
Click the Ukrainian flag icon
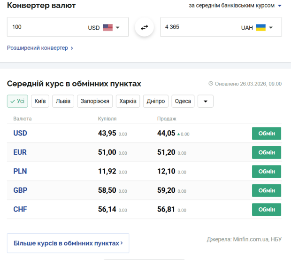click(x=260, y=28)
